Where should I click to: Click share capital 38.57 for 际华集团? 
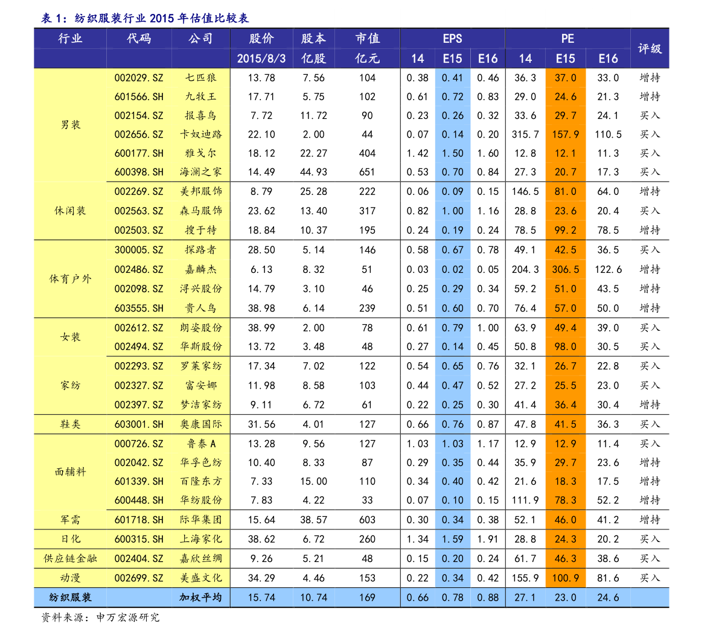(x=314, y=520)
